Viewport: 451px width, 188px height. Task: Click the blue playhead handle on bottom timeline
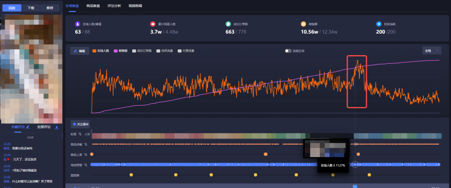[x=355, y=186]
